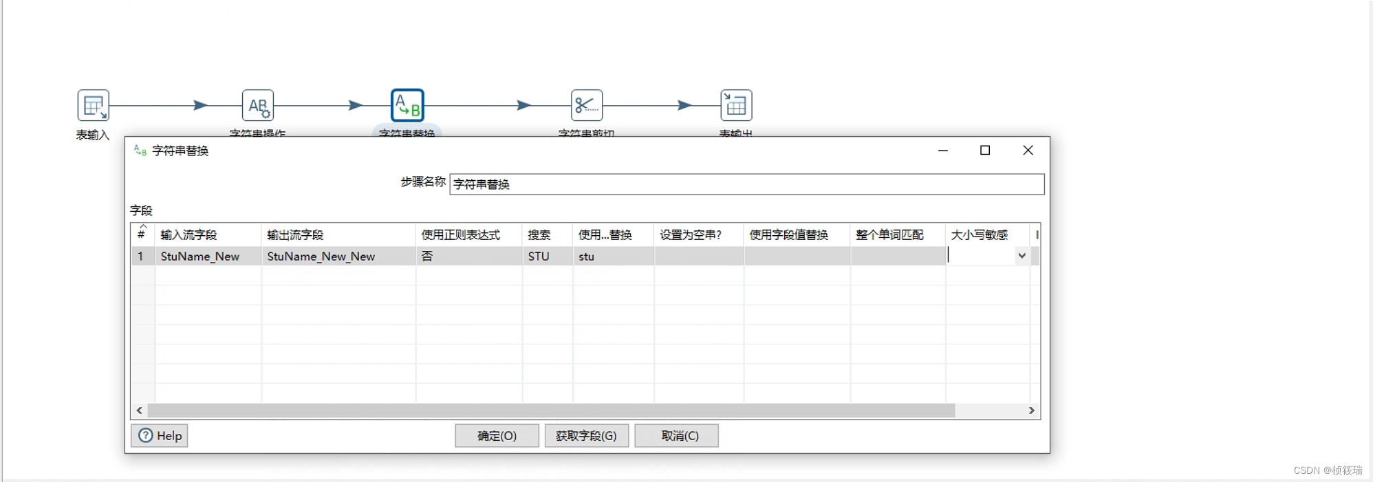Select the 表输出 table output step icon

click(x=736, y=105)
